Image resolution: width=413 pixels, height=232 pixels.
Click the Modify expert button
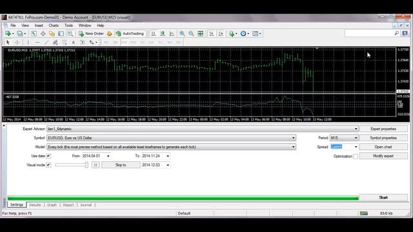click(x=383, y=156)
